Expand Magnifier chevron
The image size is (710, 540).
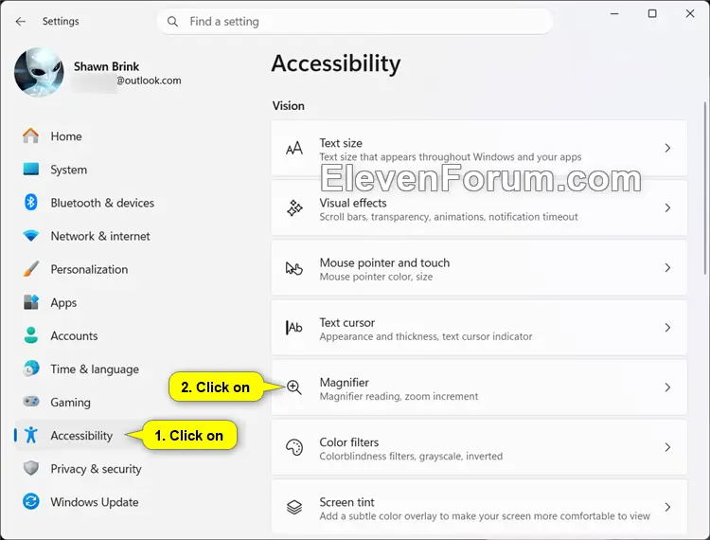click(x=667, y=387)
